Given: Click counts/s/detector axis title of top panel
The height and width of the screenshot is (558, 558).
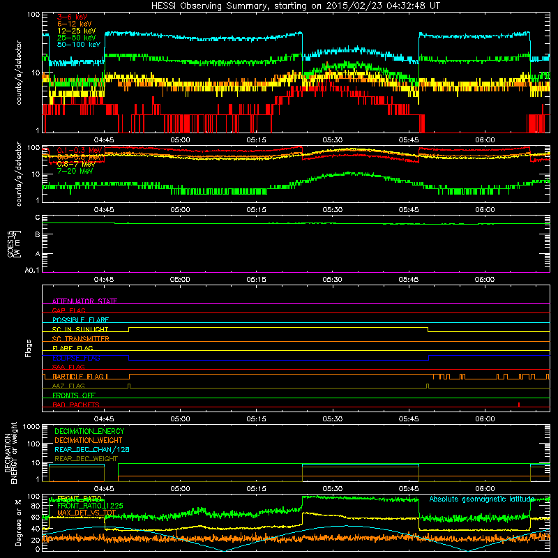Looking at the screenshot, I should pyautogui.click(x=19, y=73).
